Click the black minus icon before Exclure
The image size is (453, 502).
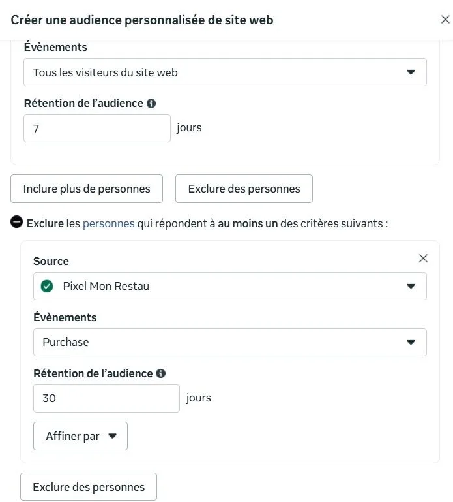point(17,223)
